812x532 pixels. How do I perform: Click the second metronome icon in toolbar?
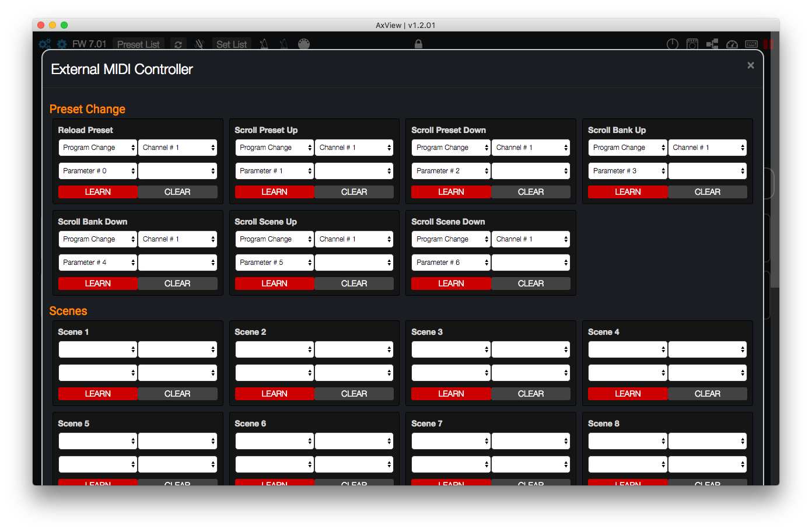coord(283,44)
